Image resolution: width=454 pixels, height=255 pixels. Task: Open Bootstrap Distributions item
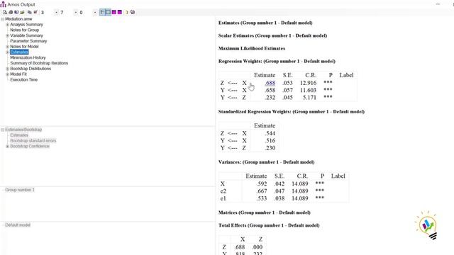point(31,69)
